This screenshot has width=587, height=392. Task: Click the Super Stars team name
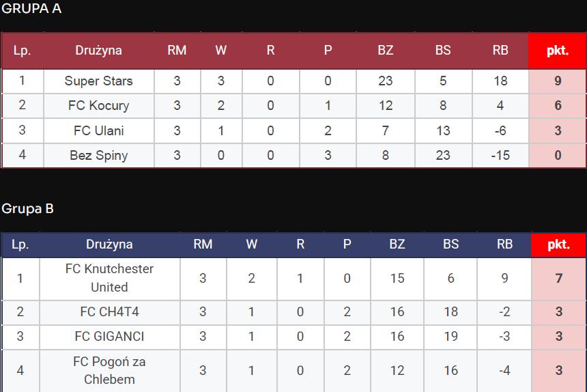click(x=99, y=81)
